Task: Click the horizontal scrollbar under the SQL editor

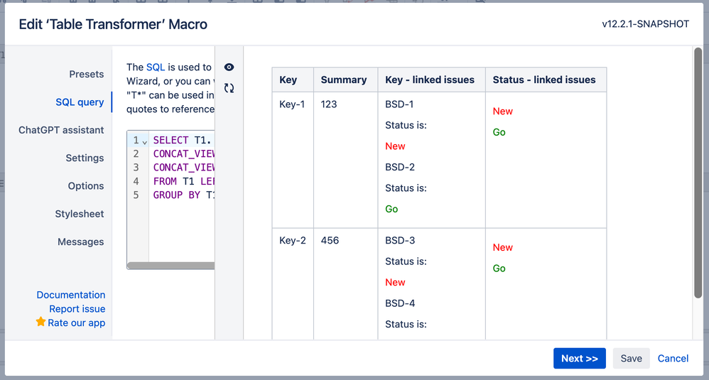Action: tap(171, 266)
